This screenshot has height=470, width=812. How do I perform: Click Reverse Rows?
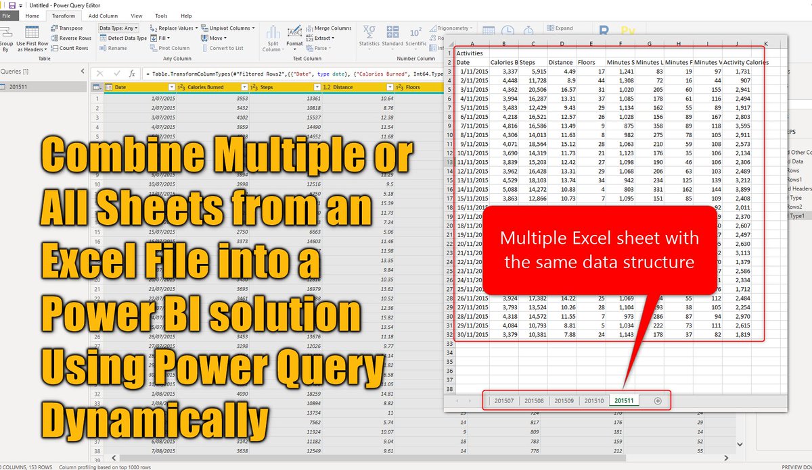click(x=71, y=38)
